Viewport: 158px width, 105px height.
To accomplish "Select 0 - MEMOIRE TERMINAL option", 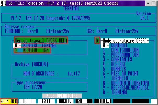I will pos(35,45).
